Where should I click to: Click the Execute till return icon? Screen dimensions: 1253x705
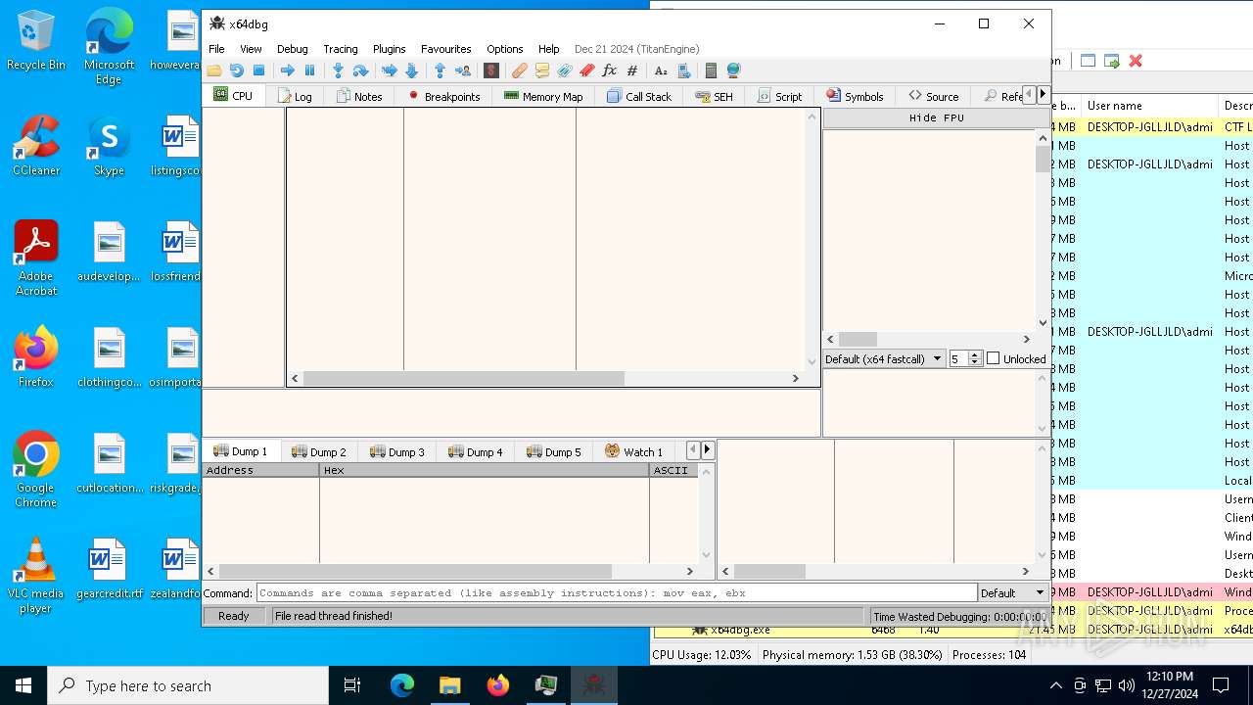point(440,70)
